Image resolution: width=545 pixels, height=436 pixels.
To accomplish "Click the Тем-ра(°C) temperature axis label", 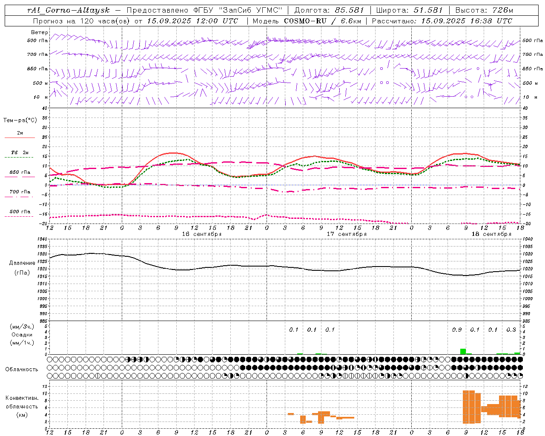I will 20,120.
